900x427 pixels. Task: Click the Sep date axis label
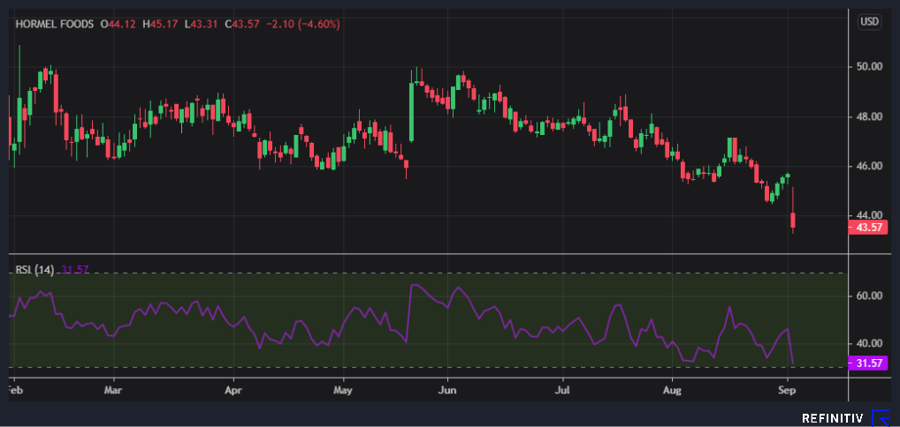[788, 390]
